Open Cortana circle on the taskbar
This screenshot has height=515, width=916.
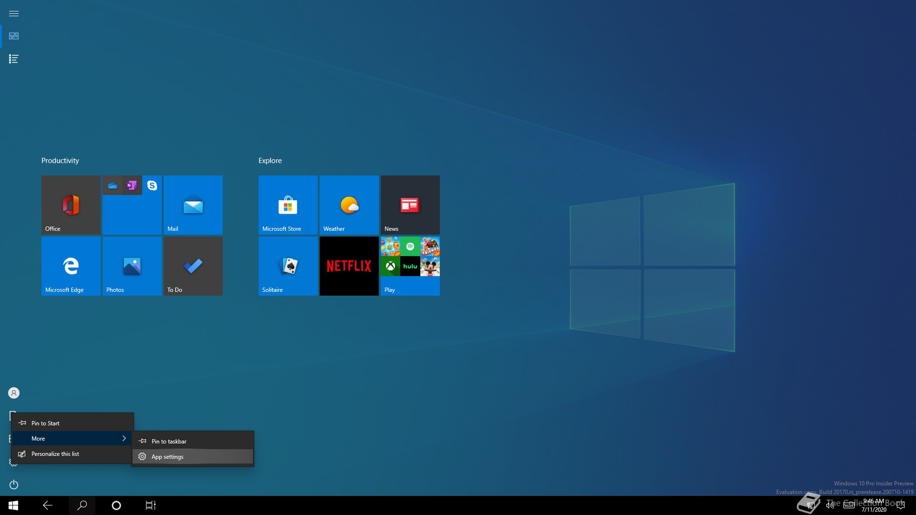116,505
